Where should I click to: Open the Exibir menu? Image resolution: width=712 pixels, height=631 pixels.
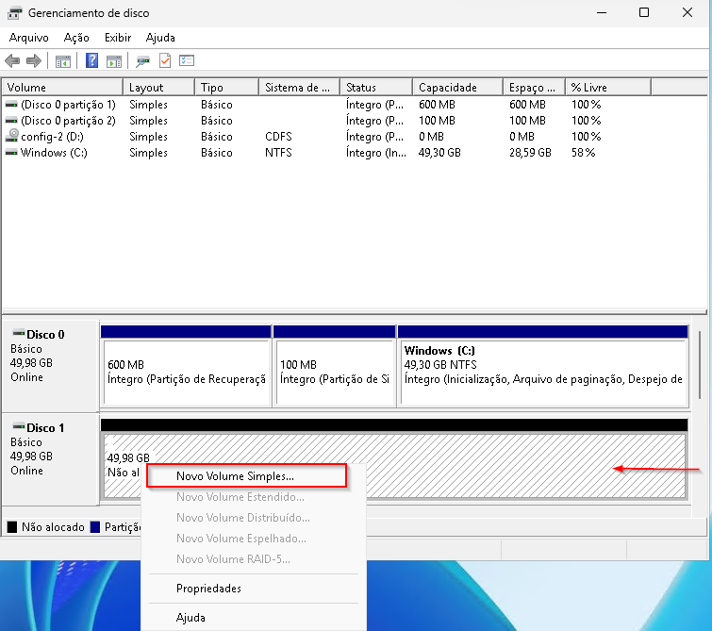[118, 38]
